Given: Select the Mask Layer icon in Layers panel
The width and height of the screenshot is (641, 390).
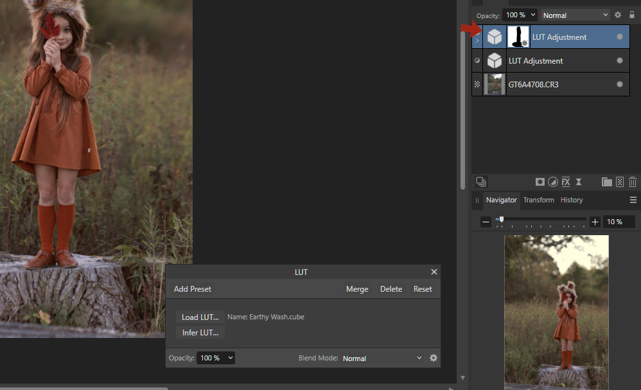Looking at the screenshot, I should tap(540, 182).
